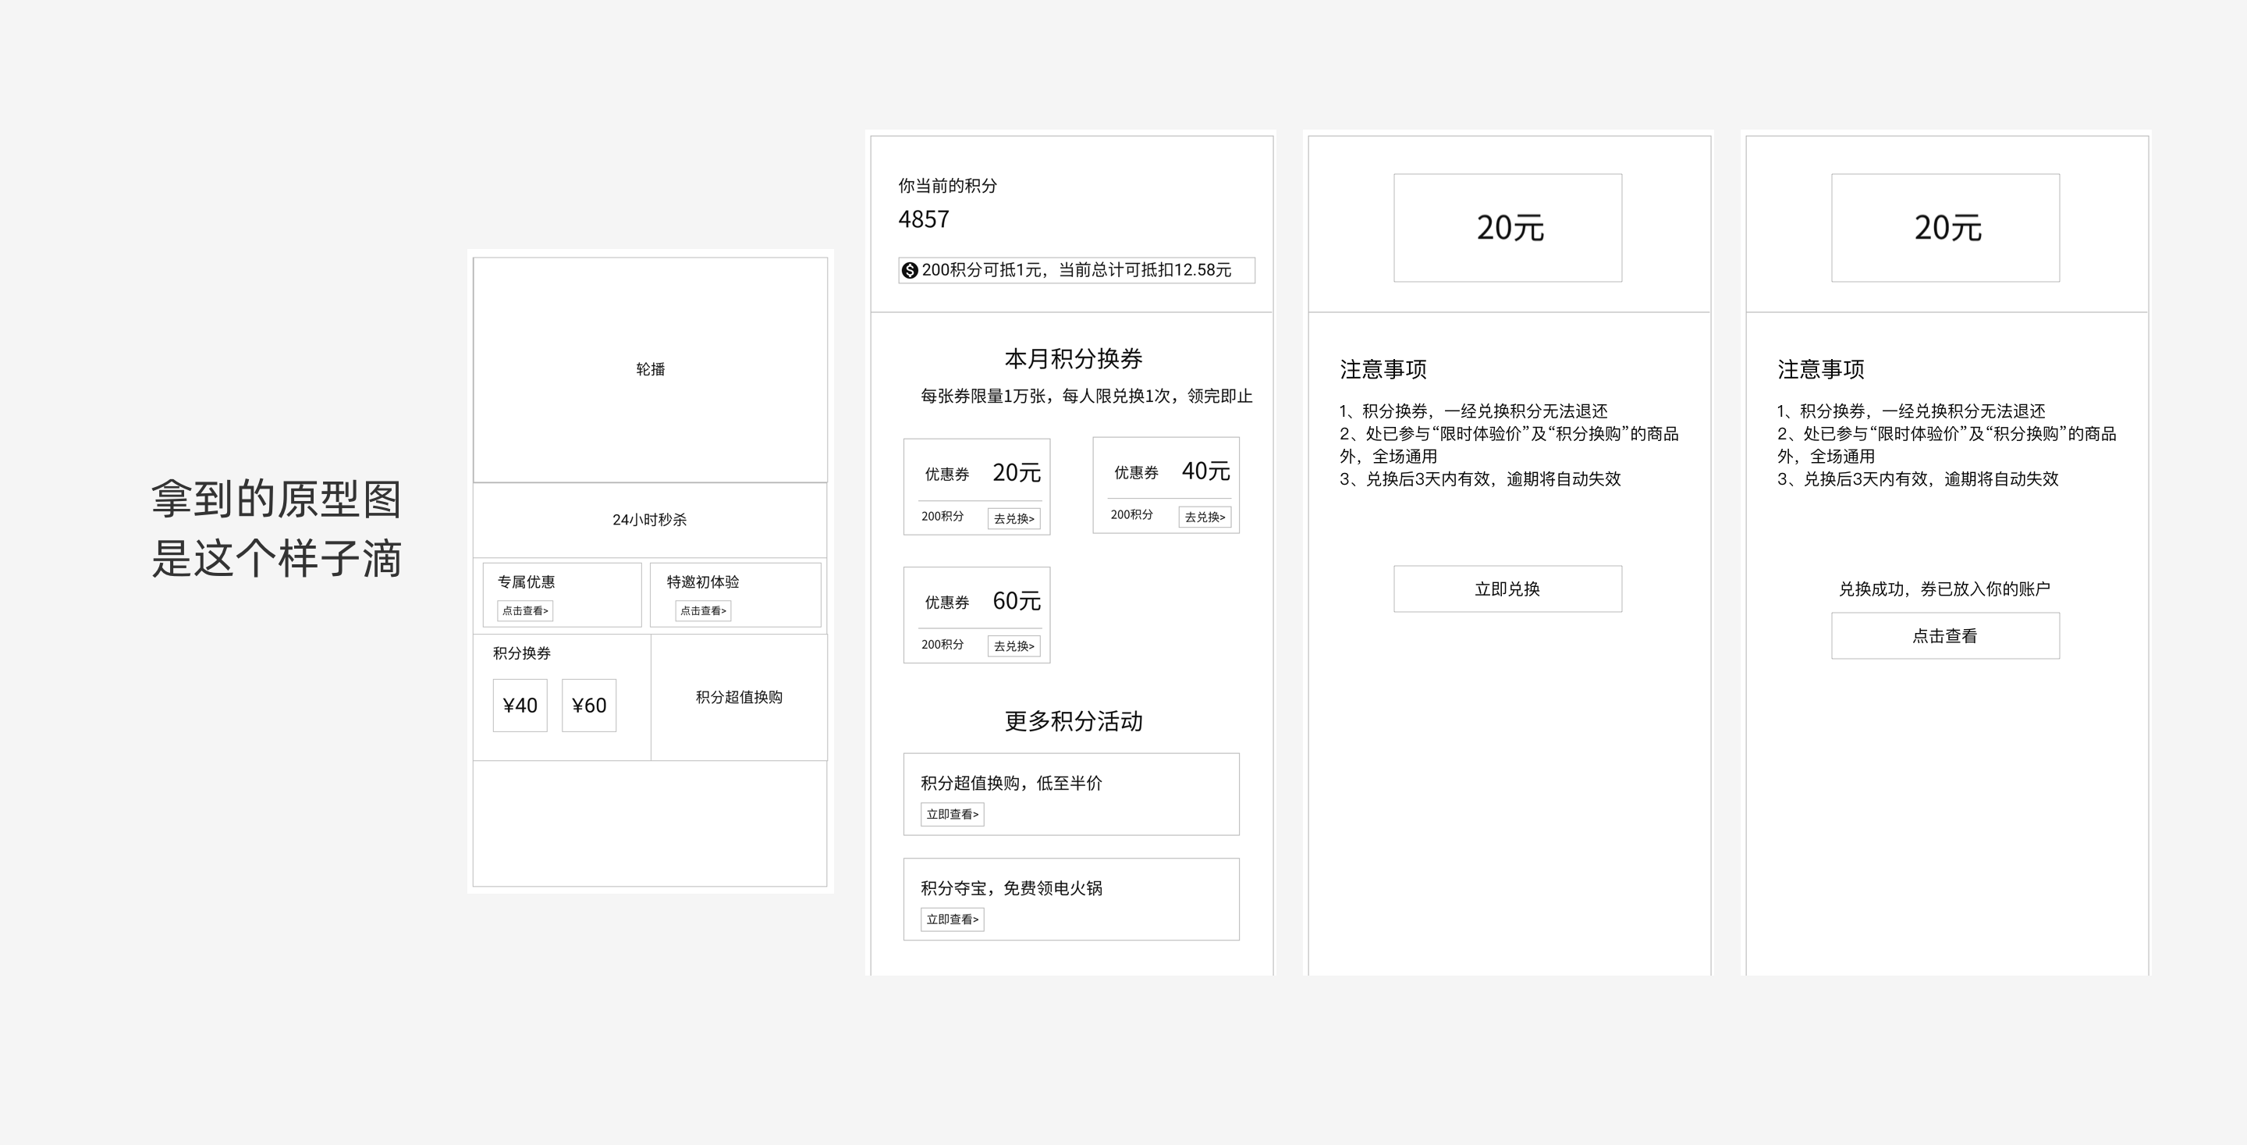Select the ¥60 coupon box

pos(589,705)
